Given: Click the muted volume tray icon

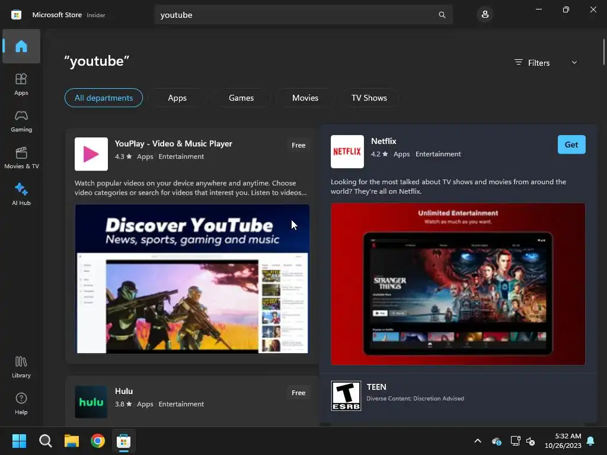Looking at the screenshot, I should click(531, 441).
